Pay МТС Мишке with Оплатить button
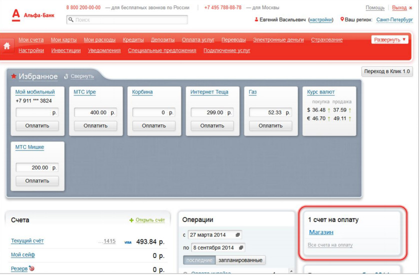The image size is (420, 275). coord(37,180)
